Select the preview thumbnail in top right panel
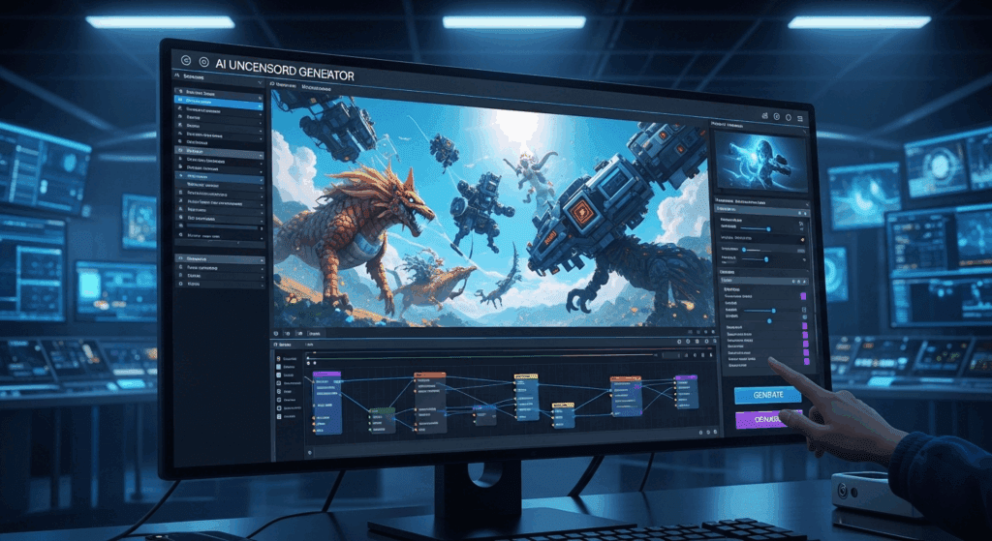The height and width of the screenshot is (541, 992). coord(759,161)
